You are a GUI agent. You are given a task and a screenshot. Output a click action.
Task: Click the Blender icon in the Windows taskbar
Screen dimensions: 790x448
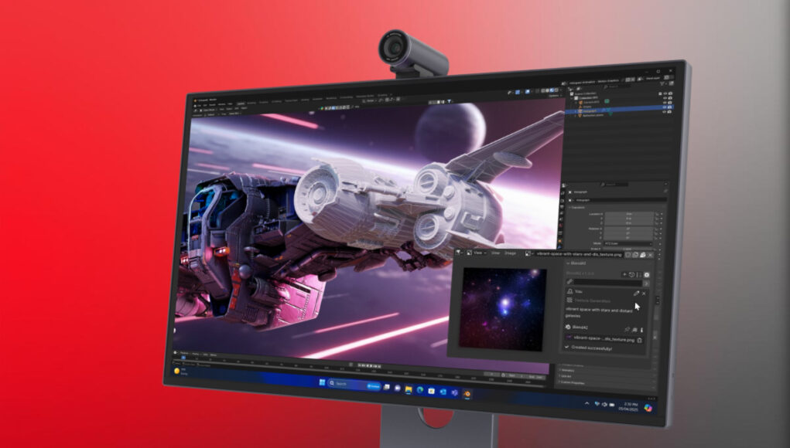pos(467,392)
